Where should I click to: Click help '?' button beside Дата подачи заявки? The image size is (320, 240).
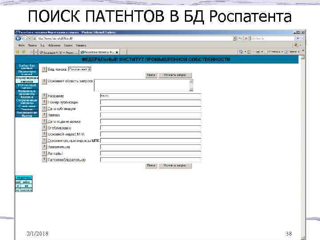click(x=44, y=121)
